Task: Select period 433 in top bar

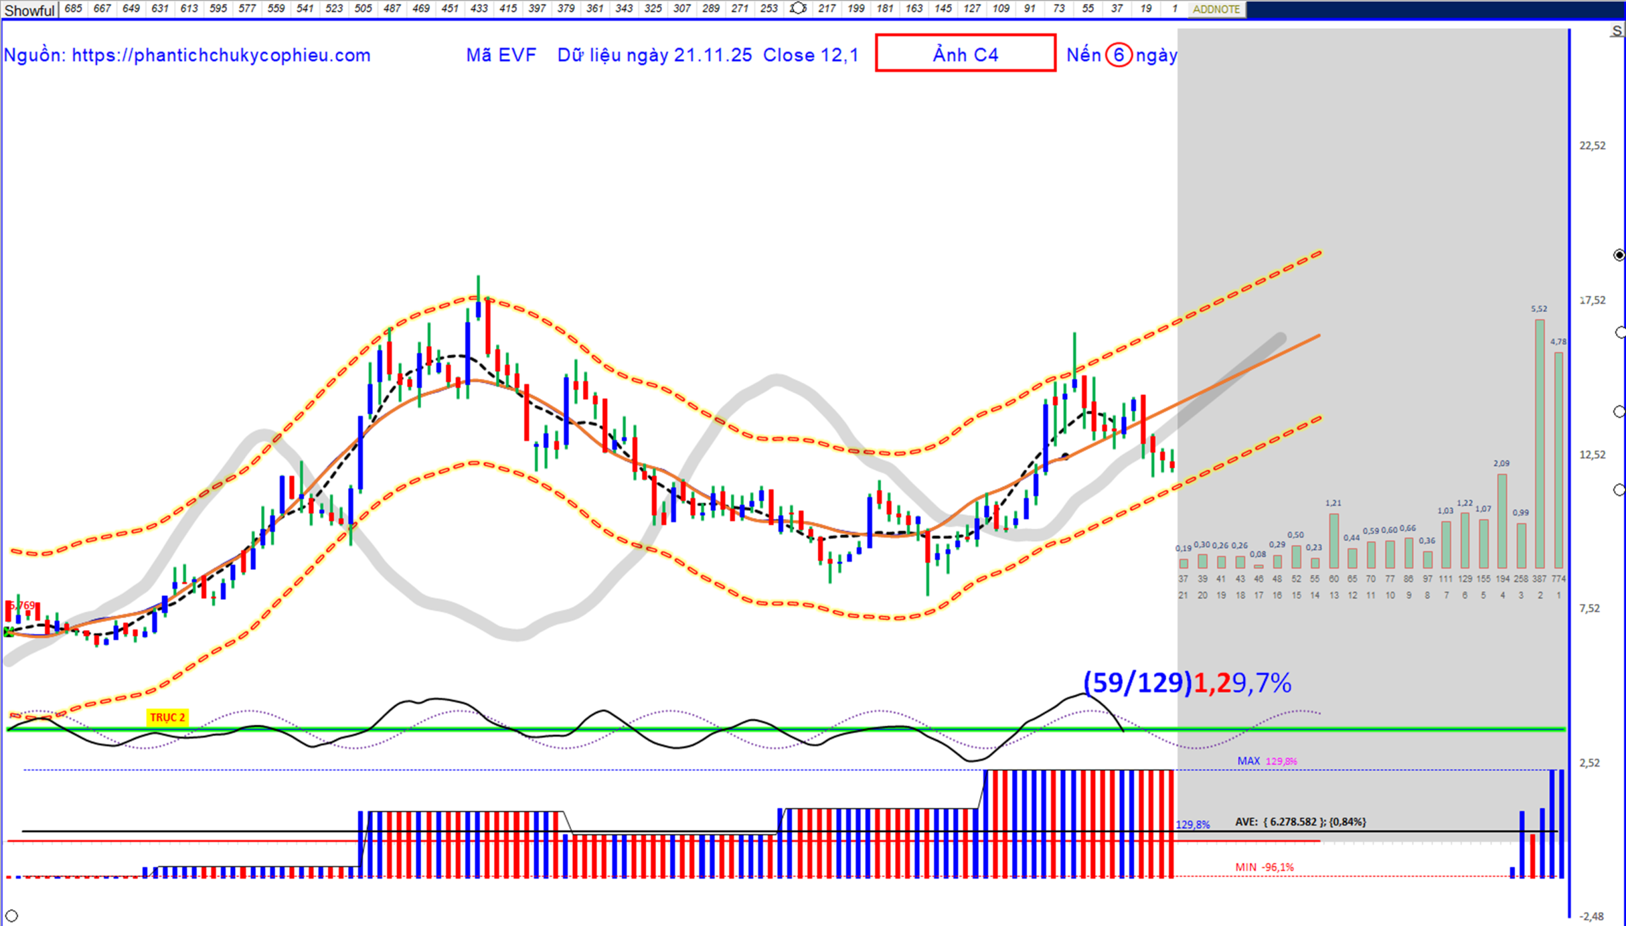Action: [x=479, y=8]
